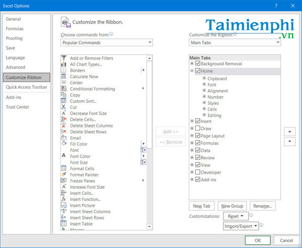Click the New Tab button
The width and height of the screenshot is (302, 248).
click(x=202, y=206)
